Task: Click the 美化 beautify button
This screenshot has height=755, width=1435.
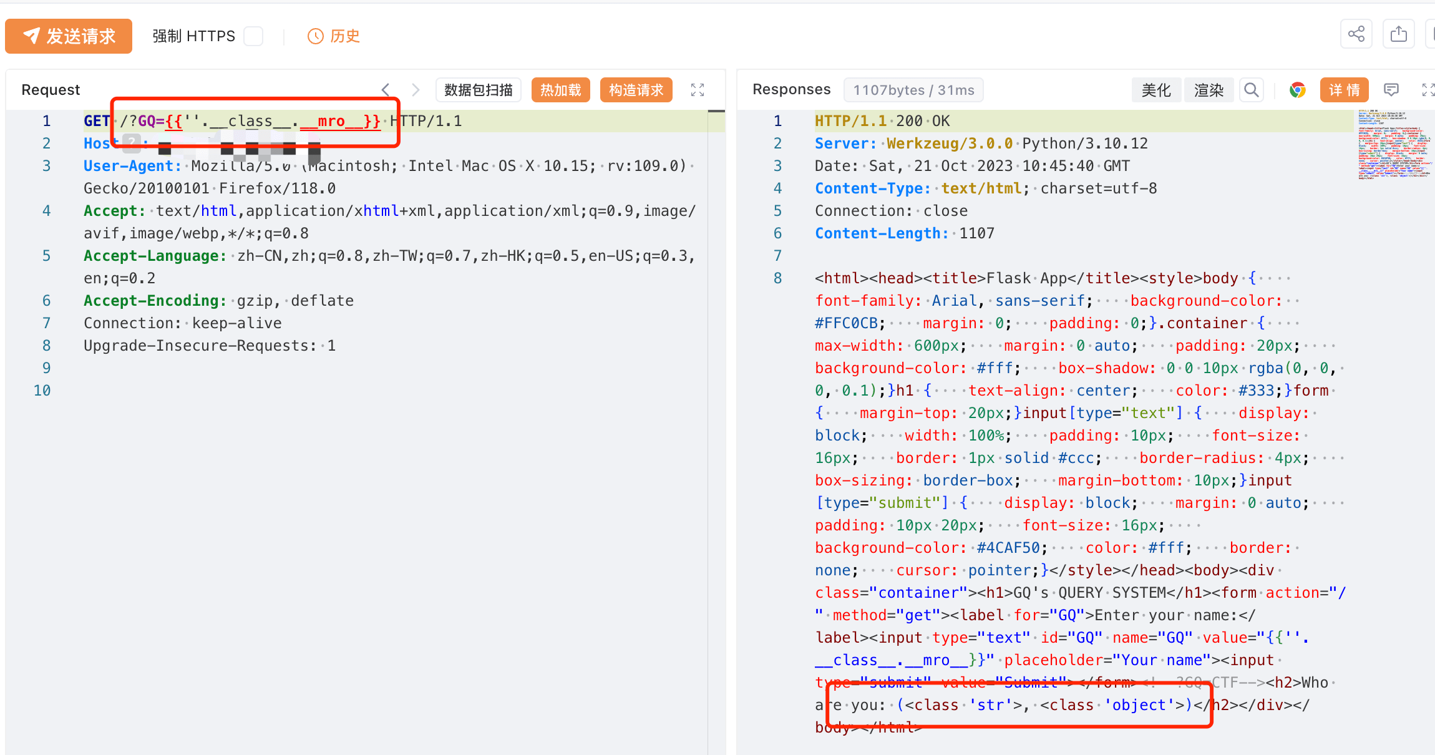Action: click(1156, 90)
